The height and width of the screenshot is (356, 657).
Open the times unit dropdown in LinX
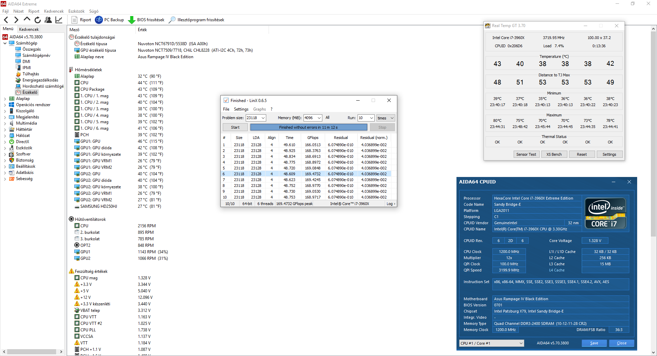[x=386, y=118]
